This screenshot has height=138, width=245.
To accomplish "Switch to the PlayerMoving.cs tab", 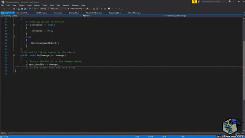I will click(135, 13).
